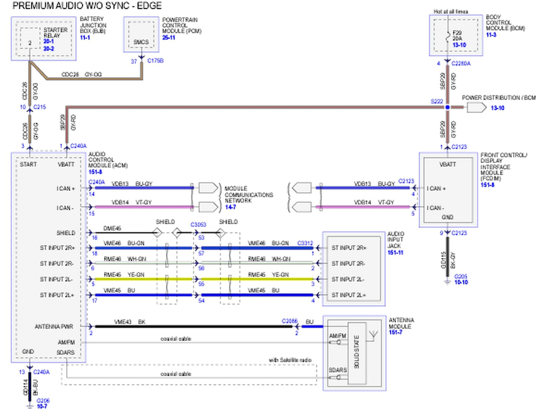Open connector reference C175B
Screen dimensions: 550x409
pyautogui.click(x=155, y=61)
